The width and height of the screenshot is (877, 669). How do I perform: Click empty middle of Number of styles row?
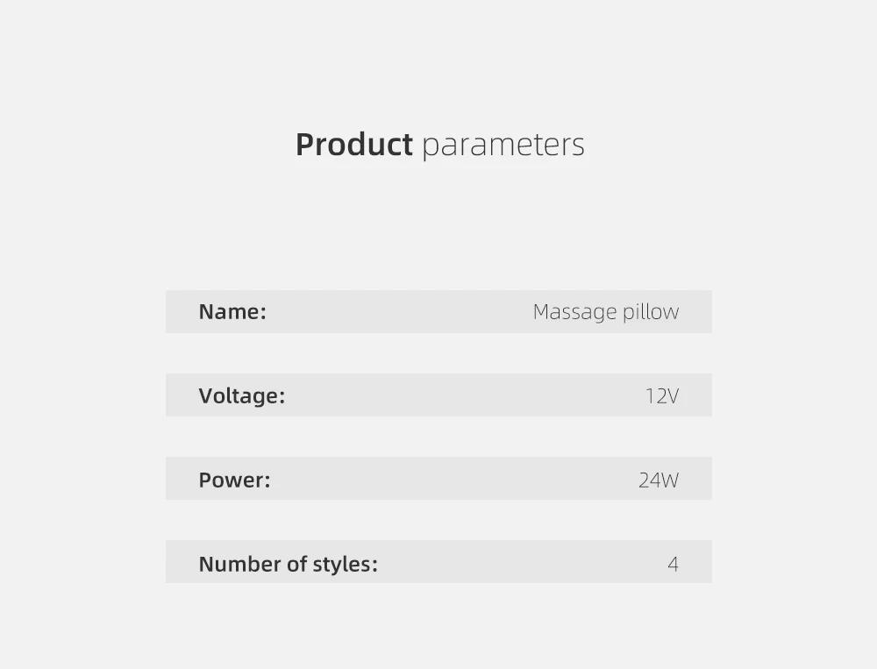coord(522,564)
